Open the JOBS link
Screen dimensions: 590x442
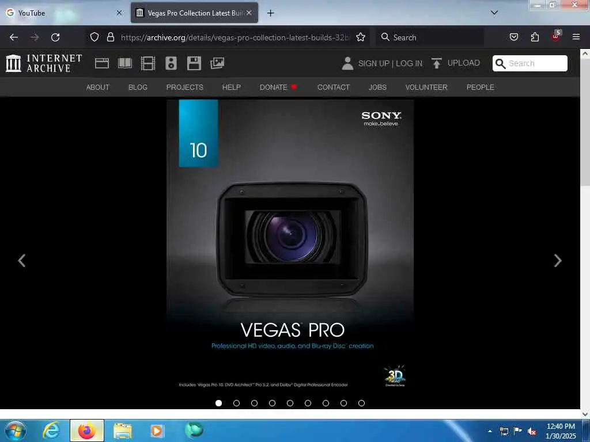tap(377, 87)
